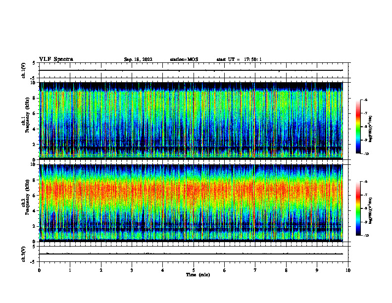The width and height of the screenshot is (392, 303).
Task: Click the ch.1 colorbar log(PSD) label
Action: (x=371, y=129)
